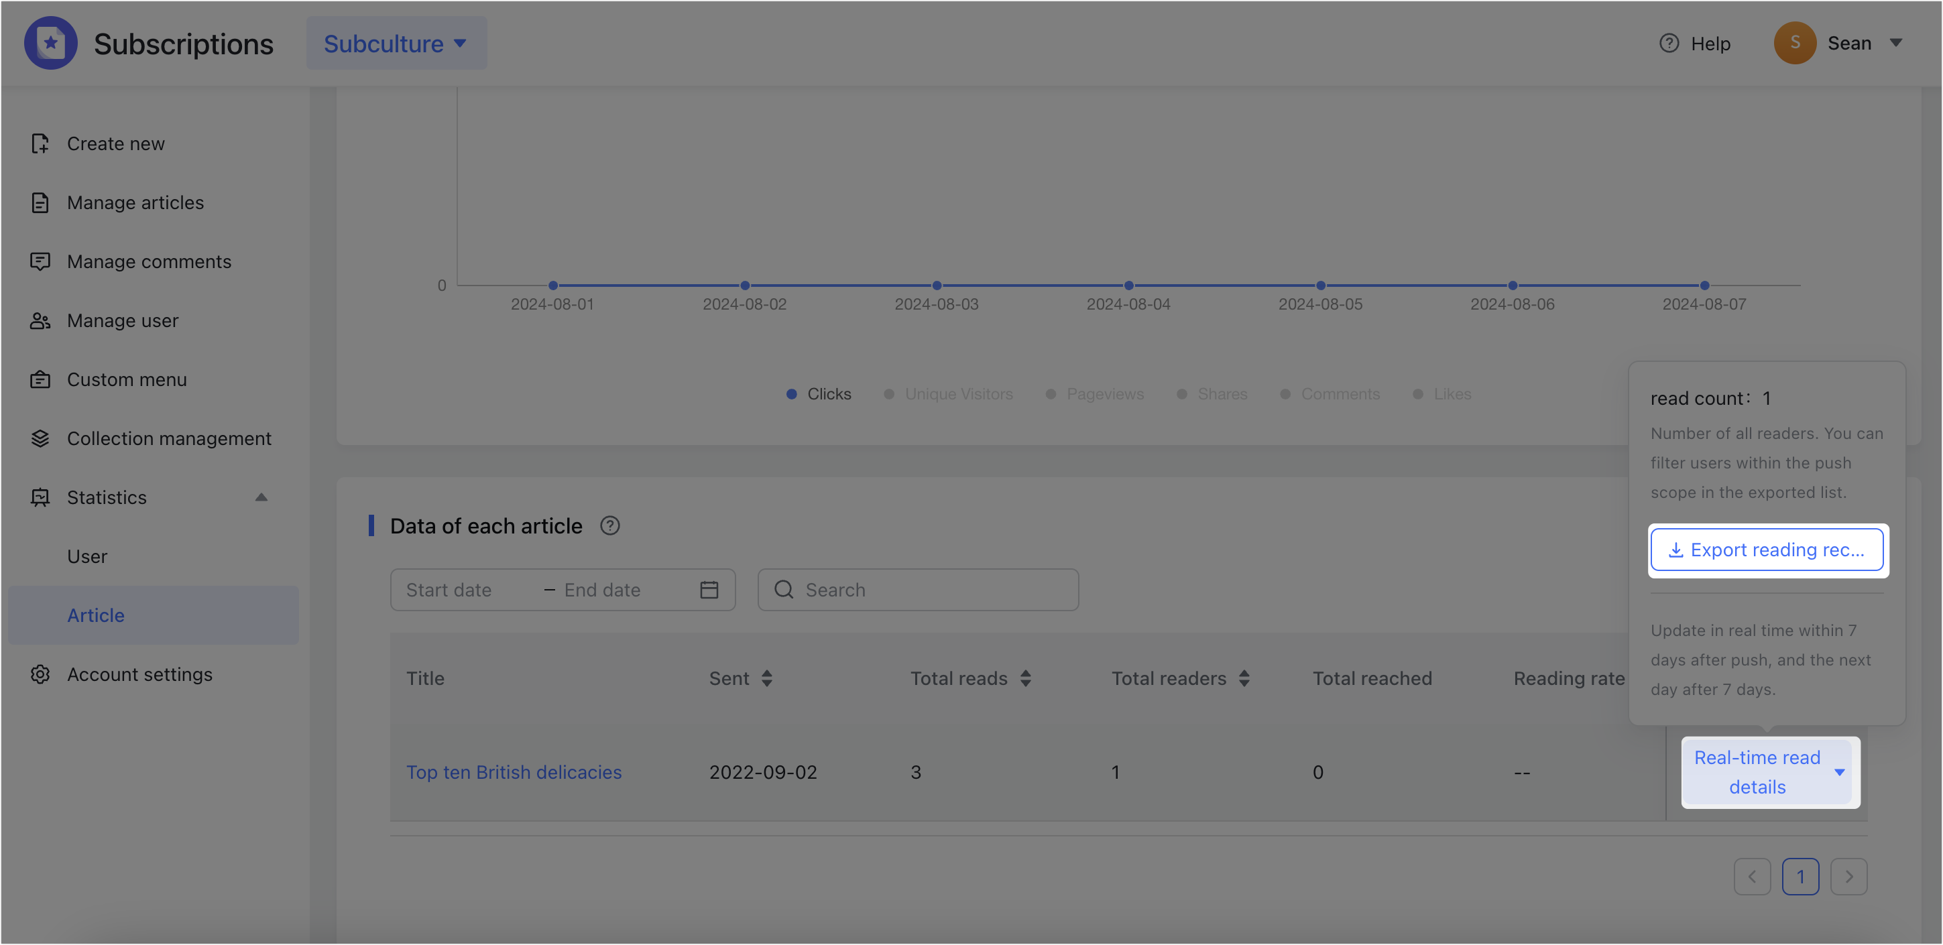Select the Article statistics sub-item

click(153, 615)
